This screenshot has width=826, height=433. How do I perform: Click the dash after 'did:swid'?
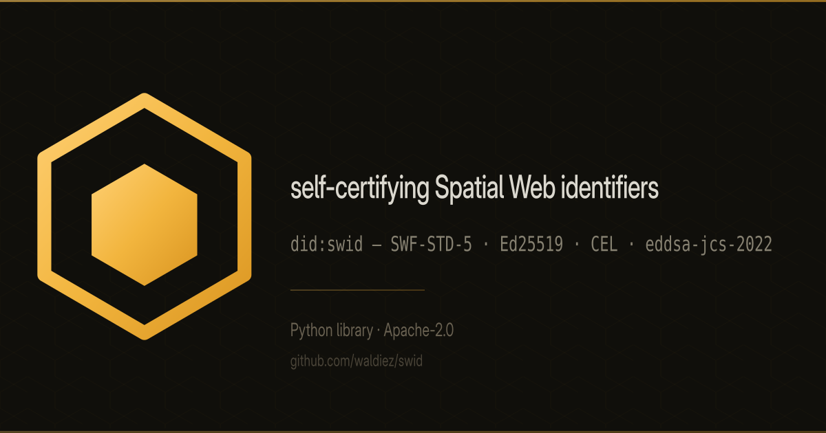377,245
